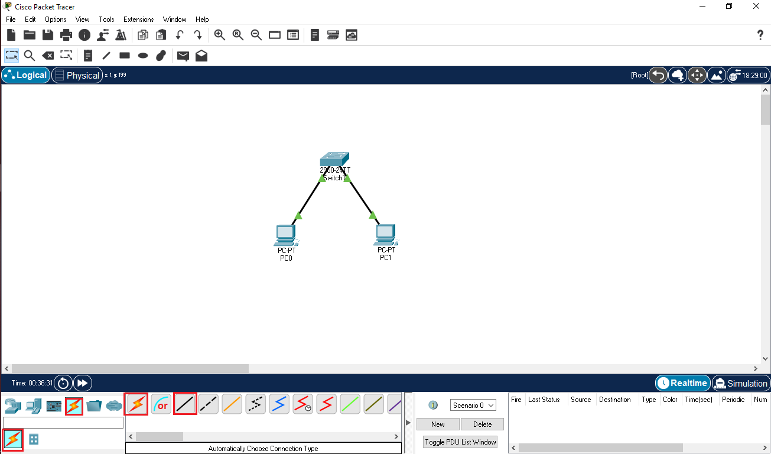Select the Place Note tool
The image size is (771, 454).
coord(88,56)
